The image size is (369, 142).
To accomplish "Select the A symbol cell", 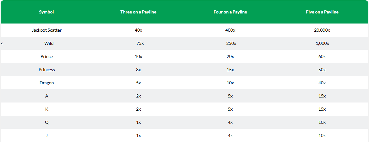I will coord(47,96).
